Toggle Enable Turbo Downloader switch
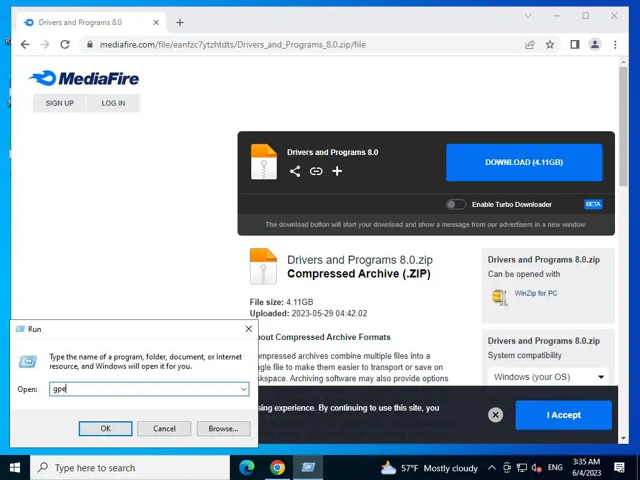The image size is (640, 480). (x=456, y=204)
